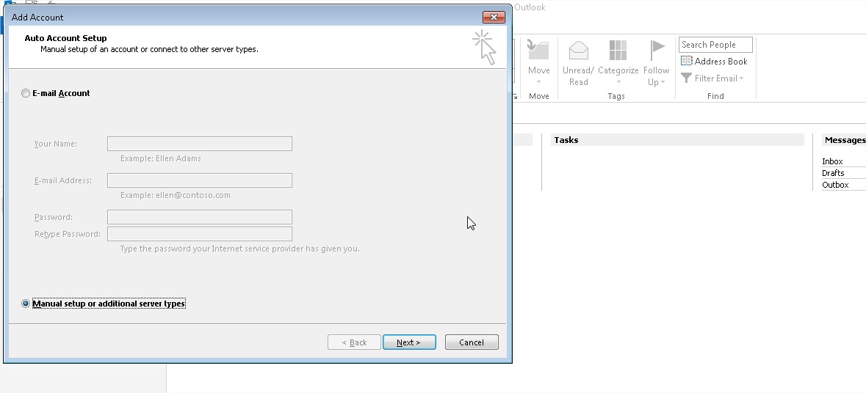Click the Tags group label in ribbon
Screen dimensions: 866x393
616,96
